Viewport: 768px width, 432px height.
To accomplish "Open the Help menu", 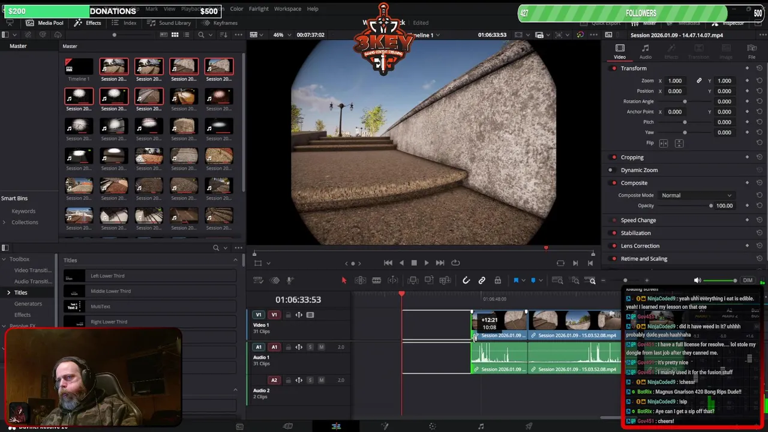I will tap(313, 9).
